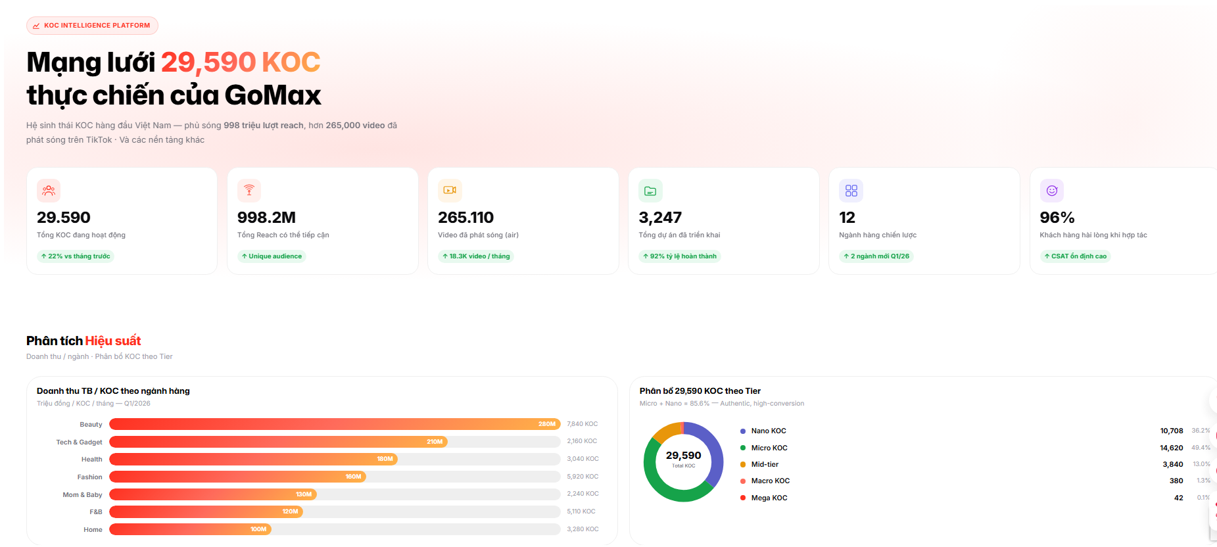
Task: Click the Beauty 280M revenue bar
Action: click(334, 424)
